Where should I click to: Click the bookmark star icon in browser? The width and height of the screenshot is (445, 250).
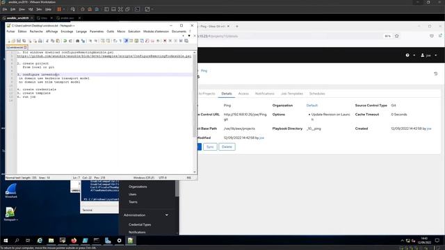pyautogui.click(x=397, y=36)
